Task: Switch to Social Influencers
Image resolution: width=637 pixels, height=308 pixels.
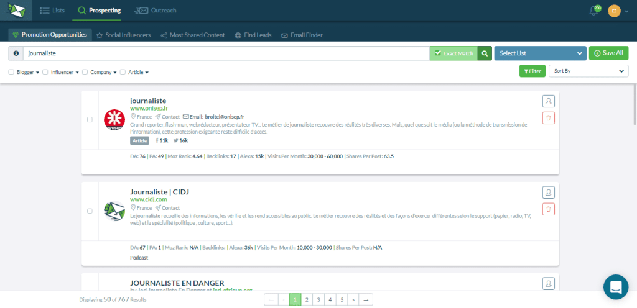Action: pyautogui.click(x=124, y=35)
